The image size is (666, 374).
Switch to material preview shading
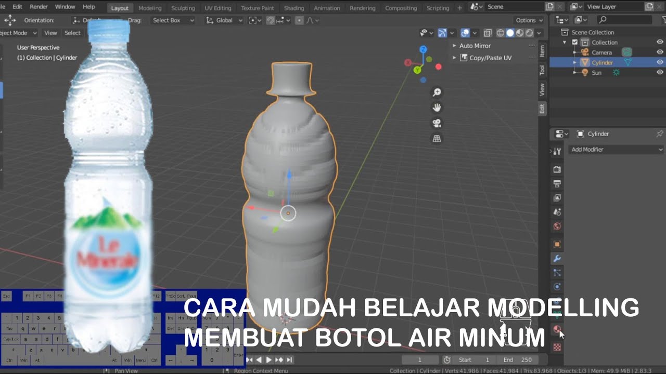519,33
